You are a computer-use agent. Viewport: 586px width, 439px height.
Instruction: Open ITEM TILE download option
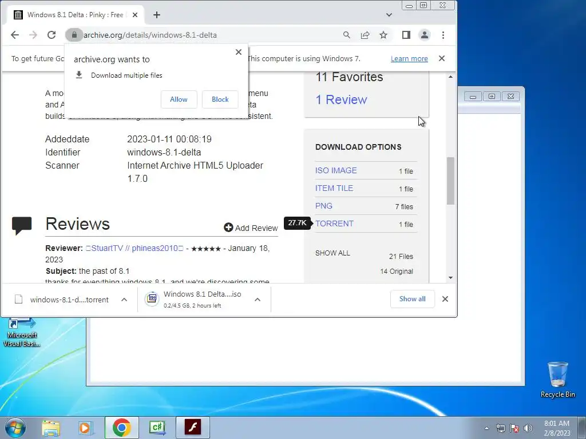334,188
